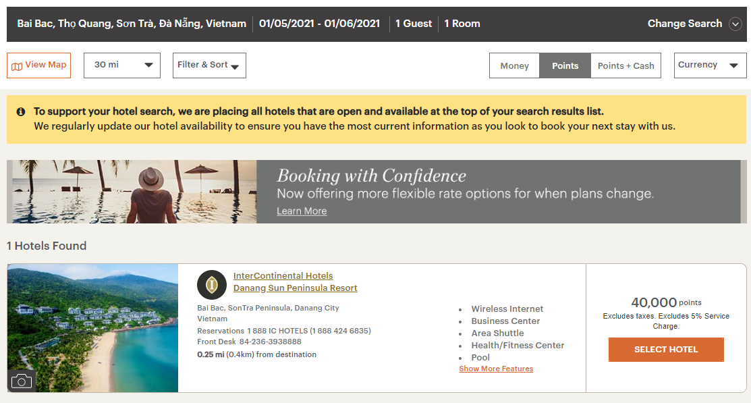
Task: Open the hotel photo gallery camera icon
Action: [x=22, y=381]
